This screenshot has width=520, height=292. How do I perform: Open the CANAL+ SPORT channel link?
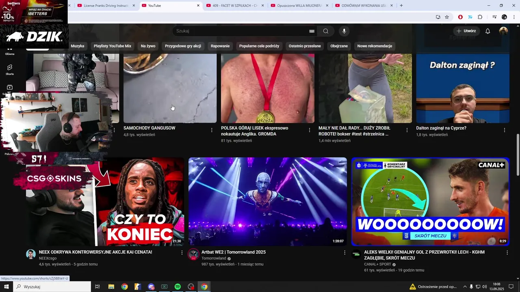pos(377,264)
